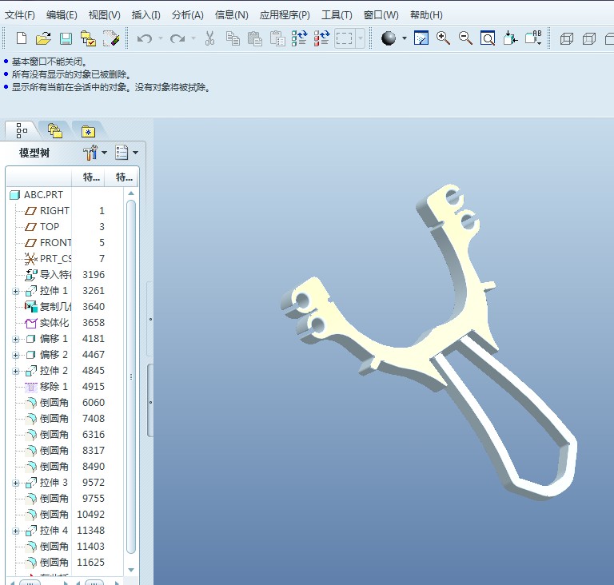This screenshot has width=614, height=585.
Task: Open the 应用程序(P) menu
Action: pyautogui.click(x=285, y=15)
